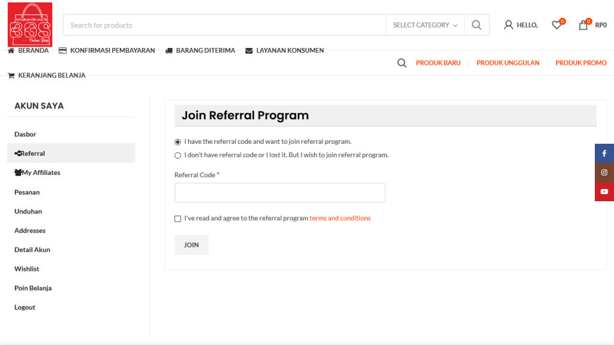Choose 'I don't have referral code' option
Viewport: 614px width, 345px height.
point(177,155)
